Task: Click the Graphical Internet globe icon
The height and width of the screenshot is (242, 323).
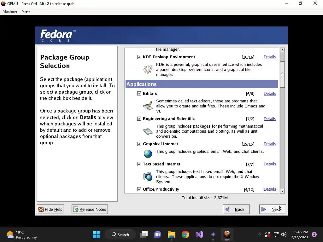Action: (148, 153)
